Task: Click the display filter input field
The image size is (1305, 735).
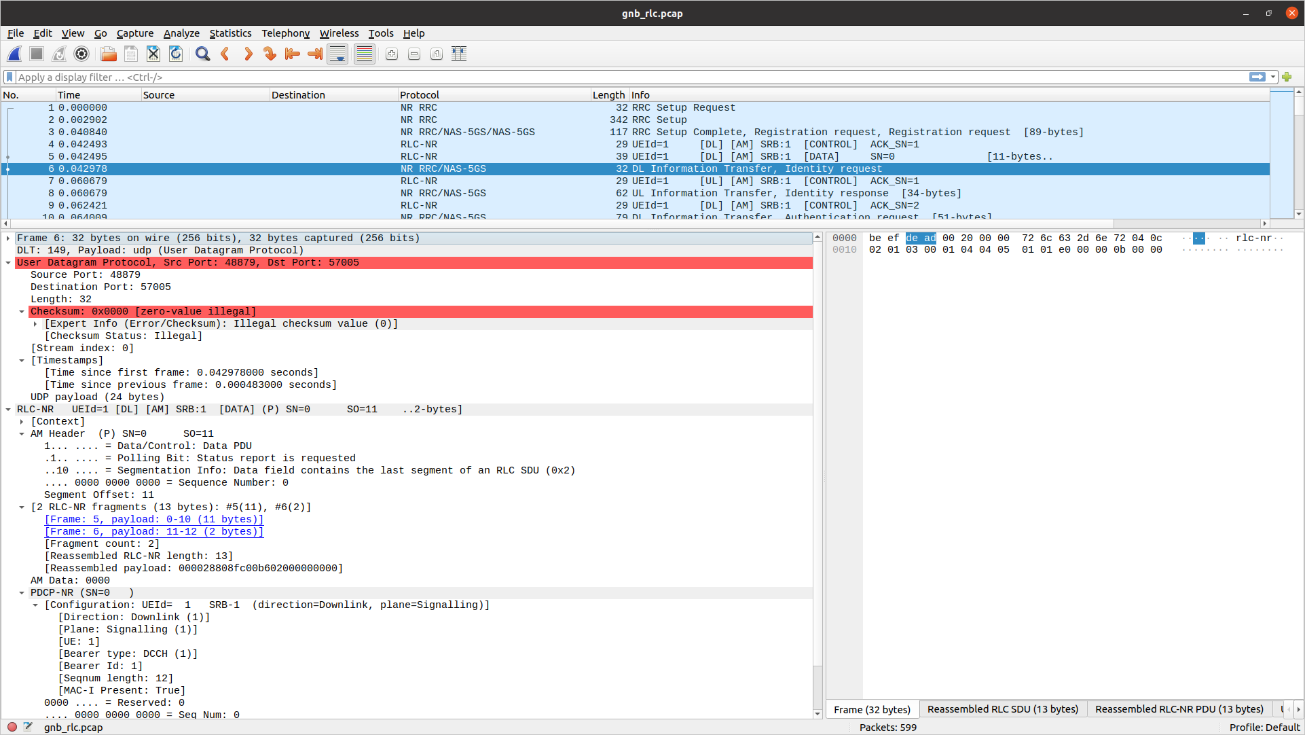Action: point(611,77)
